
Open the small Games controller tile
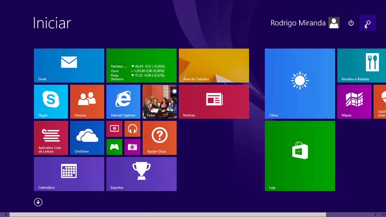114,147
